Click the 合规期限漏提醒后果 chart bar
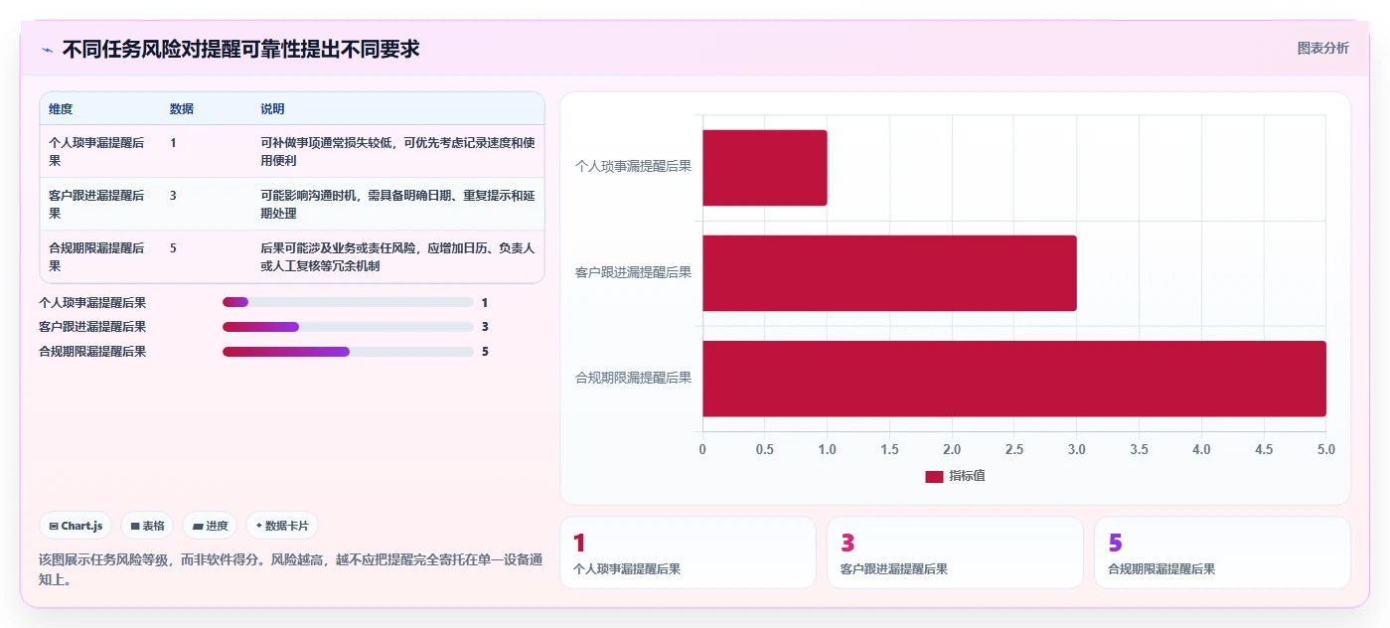 pyautogui.click(x=1014, y=379)
